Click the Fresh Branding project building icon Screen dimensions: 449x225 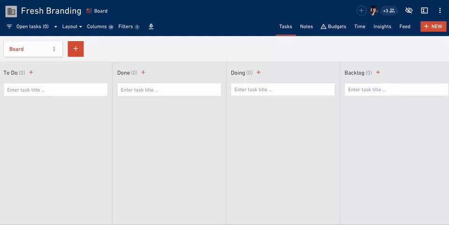pos(11,11)
